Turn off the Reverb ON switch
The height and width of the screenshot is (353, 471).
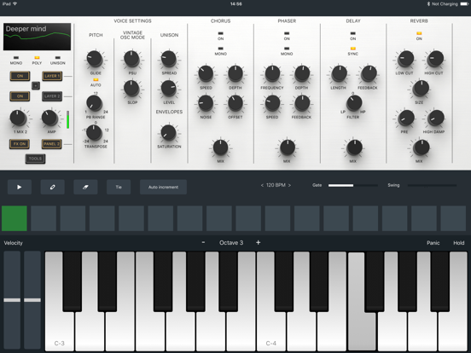(x=419, y=33)
